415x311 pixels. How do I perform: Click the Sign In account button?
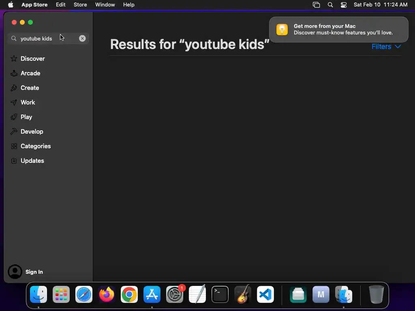click(26, 272)
